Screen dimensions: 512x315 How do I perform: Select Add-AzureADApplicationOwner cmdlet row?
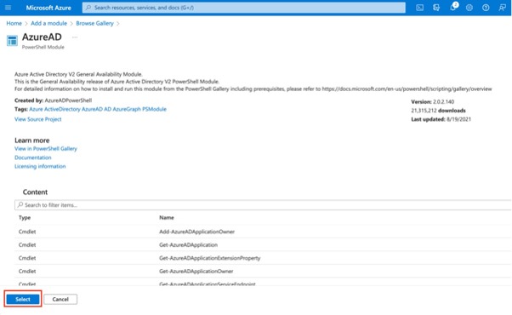[x=263, y=232]
